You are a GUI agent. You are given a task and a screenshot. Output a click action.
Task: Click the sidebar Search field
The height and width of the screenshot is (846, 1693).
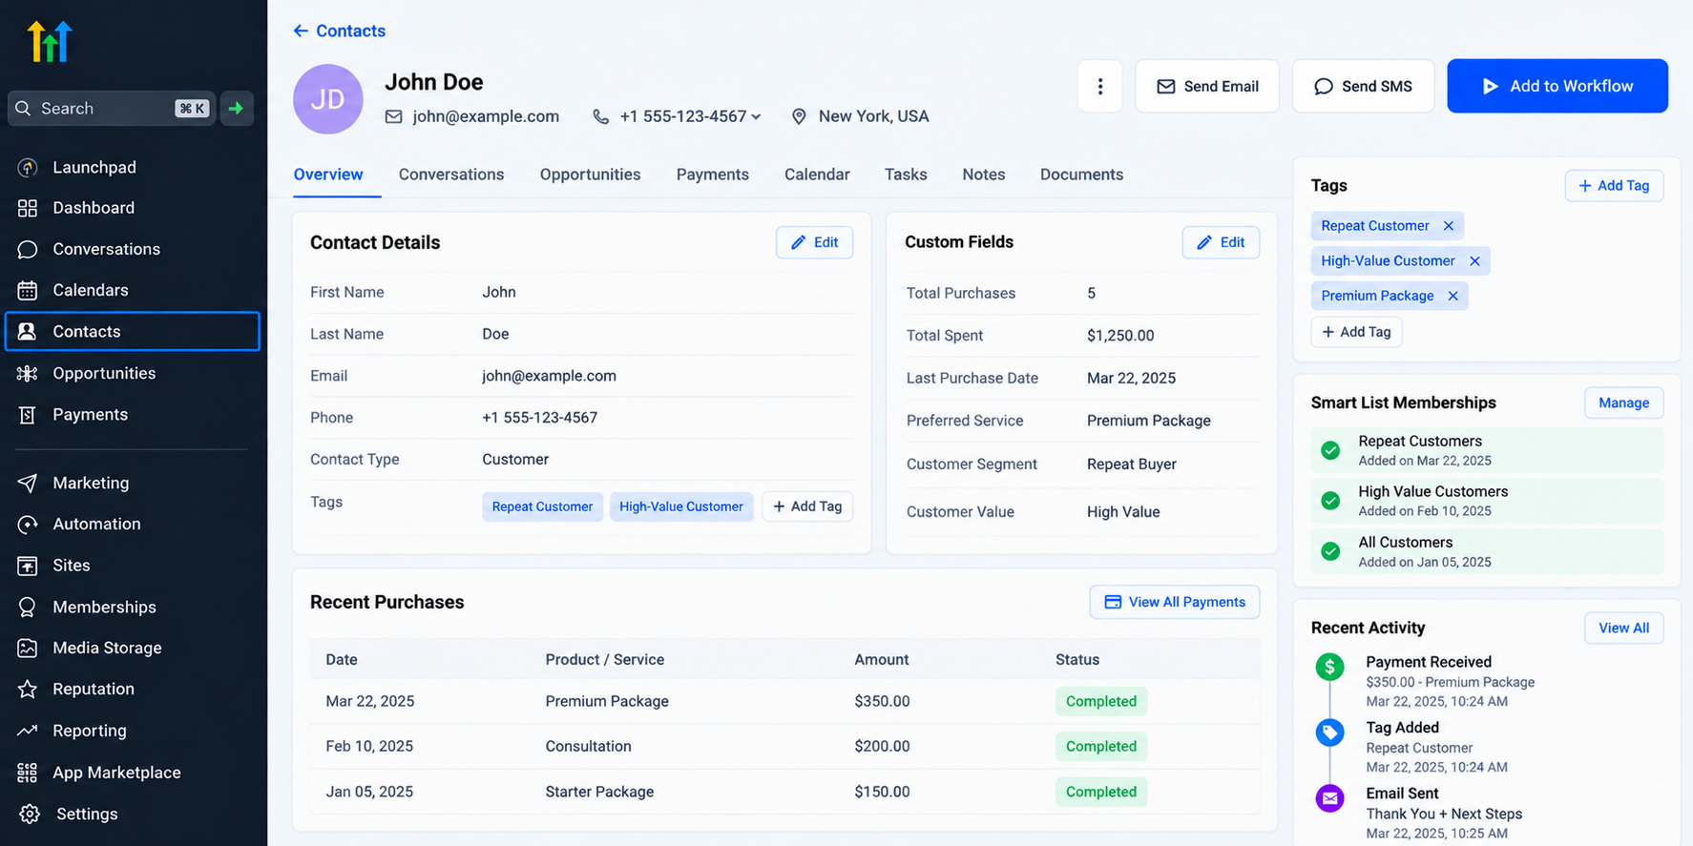(x=111, y=109)
